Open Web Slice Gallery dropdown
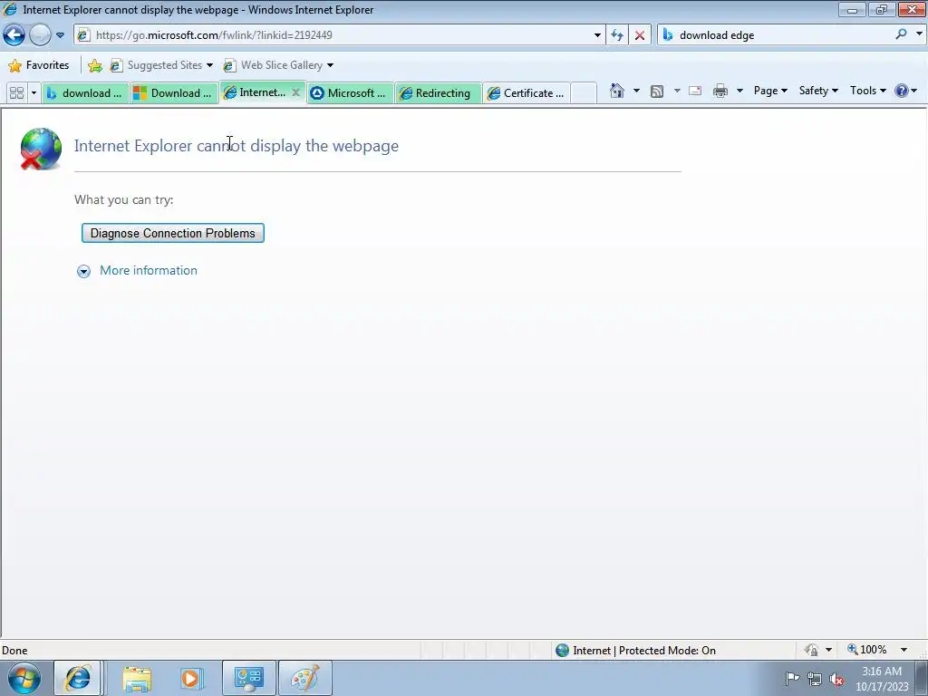928x696 pixels. click(278, 65)
